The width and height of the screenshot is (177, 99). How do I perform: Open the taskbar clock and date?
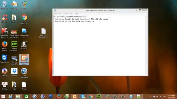(x=171, y=97)
